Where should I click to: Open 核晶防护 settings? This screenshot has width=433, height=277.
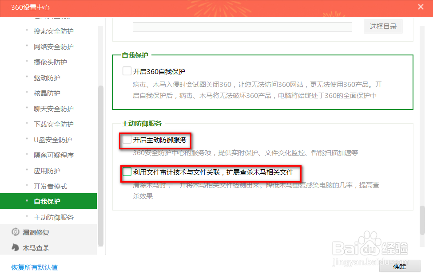coord(47,93)
